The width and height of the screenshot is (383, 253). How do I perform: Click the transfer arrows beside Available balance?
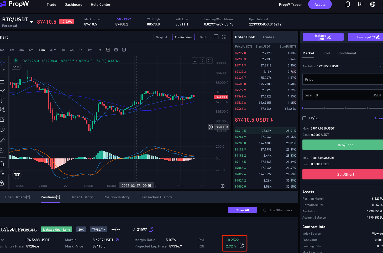click(381, 66)
